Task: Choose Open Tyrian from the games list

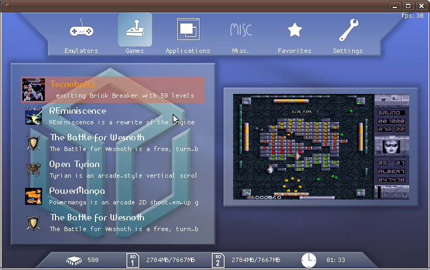Action: (x=123, y=169)
